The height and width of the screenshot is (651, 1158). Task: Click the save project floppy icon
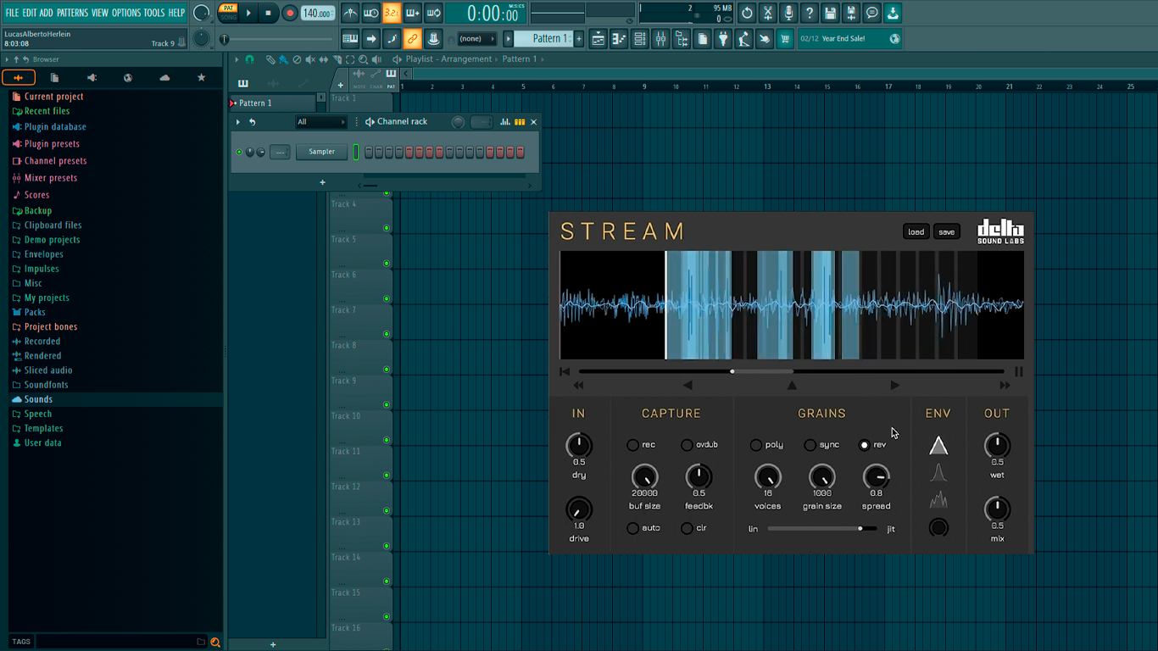coord(830,13)
